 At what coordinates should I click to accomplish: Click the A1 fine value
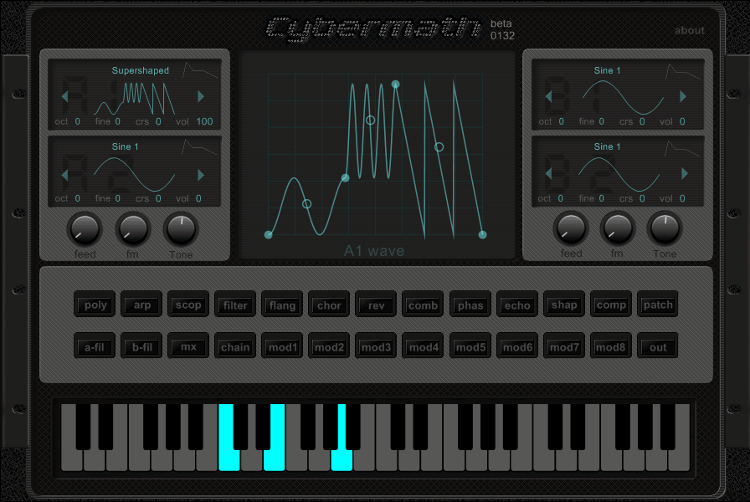[x=118, y=121]
